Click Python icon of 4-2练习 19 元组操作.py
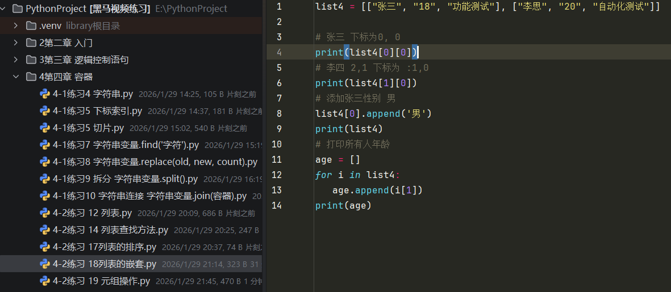The height and width of the screenshot is (292, 671). tap(45, 281)
